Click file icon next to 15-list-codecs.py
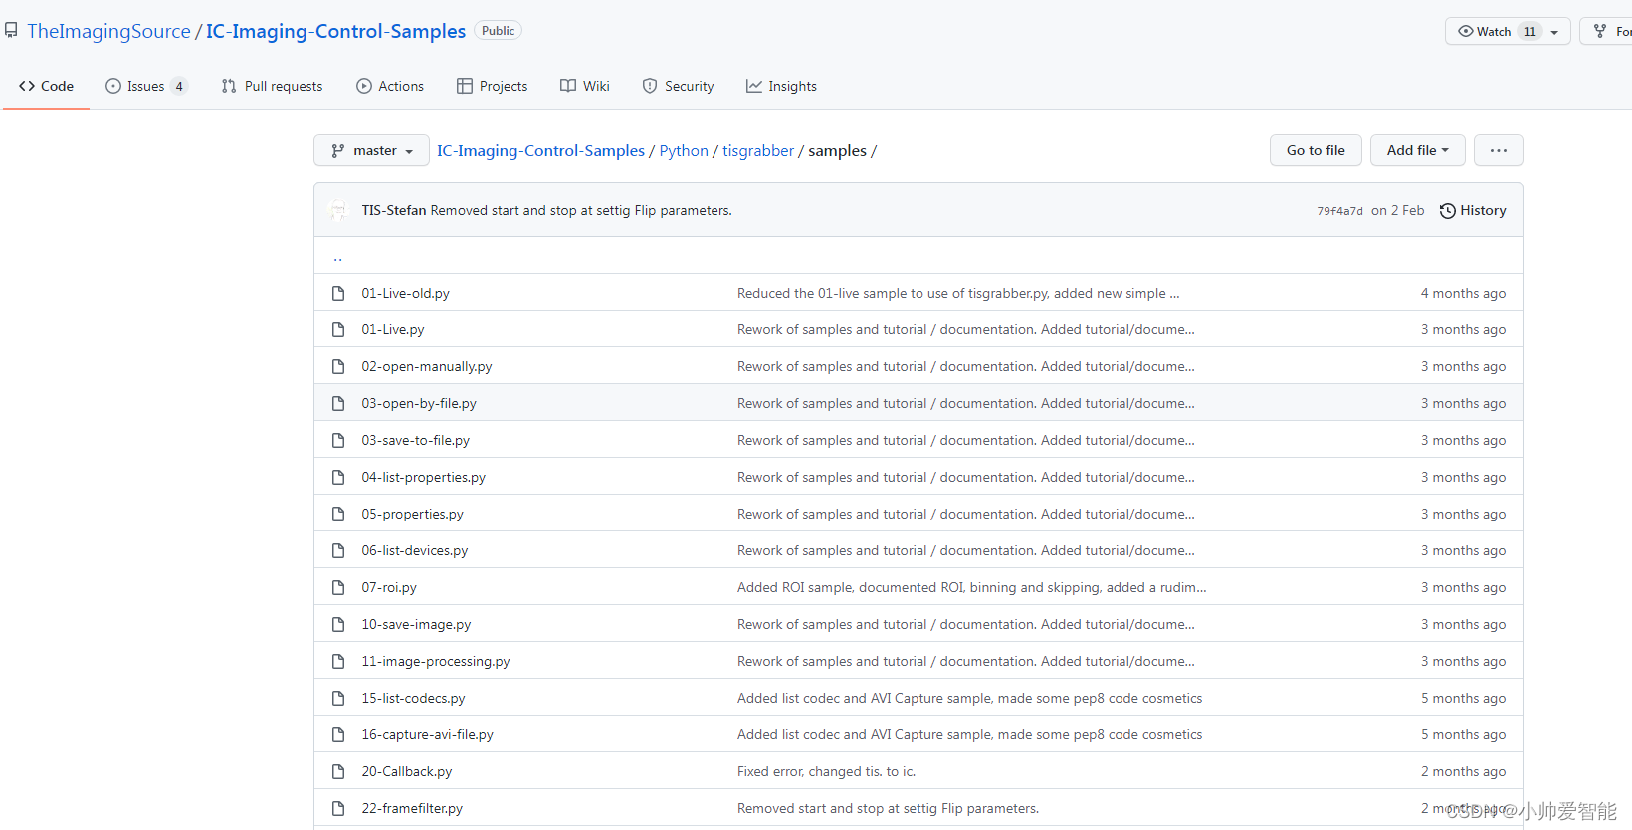Viewport: 1632px width, 830px height. coord(338,698)
